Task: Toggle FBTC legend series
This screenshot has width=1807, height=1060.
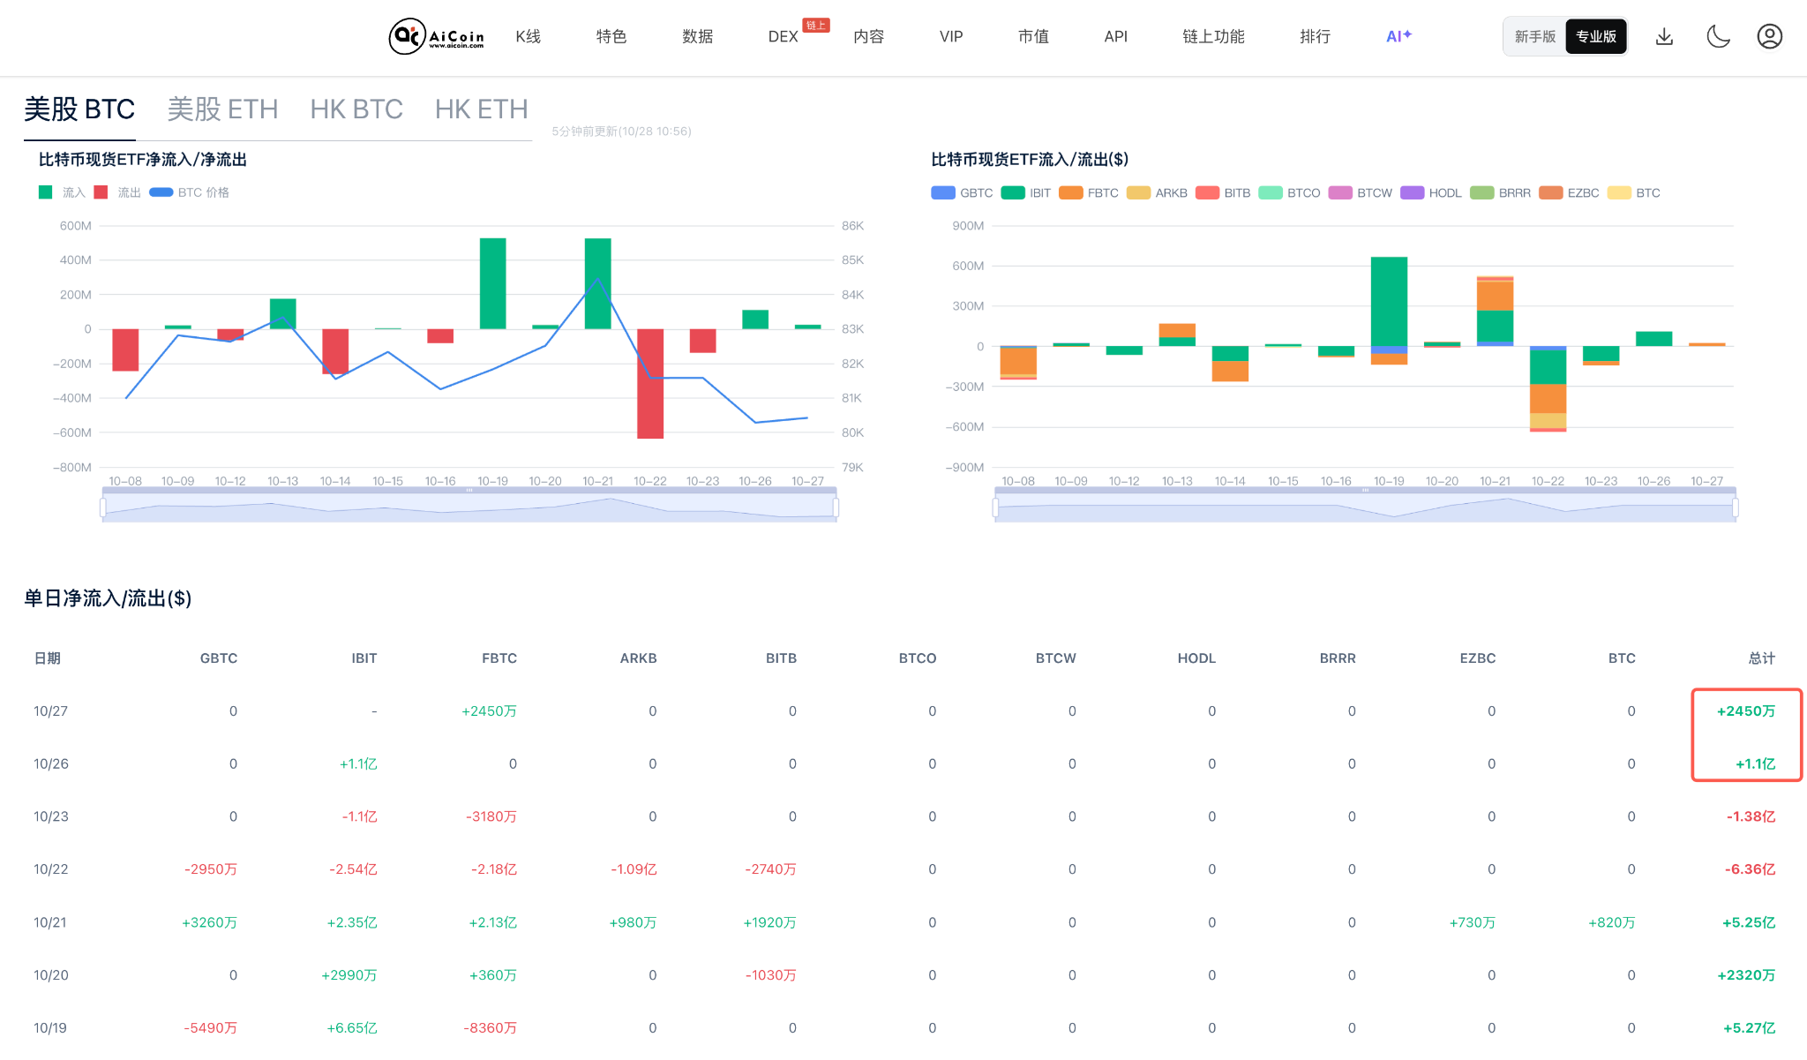Action: point(1089,193)
